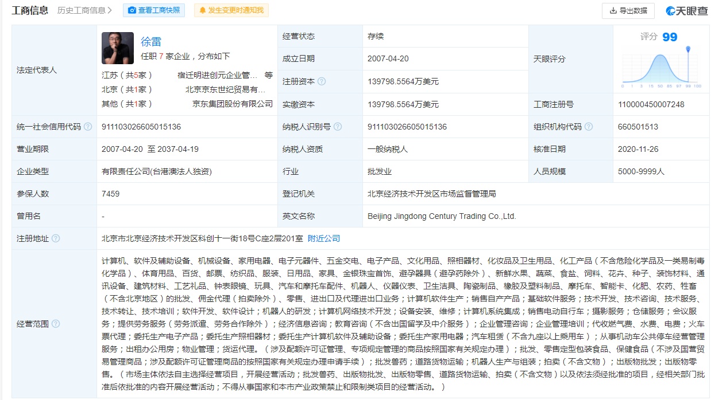Image resolution: width=711 pixels, height=400 pixels.
Task: Click the help icon next to 注册资本
Action: click(x=322, y=81)
